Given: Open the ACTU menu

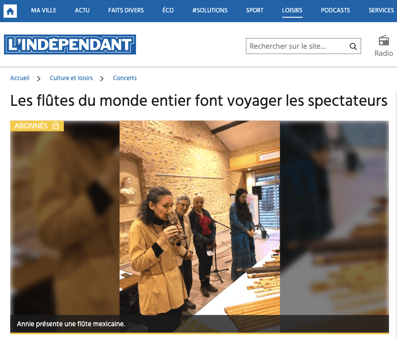Looking at the screenshot, I should click(82, 10).
